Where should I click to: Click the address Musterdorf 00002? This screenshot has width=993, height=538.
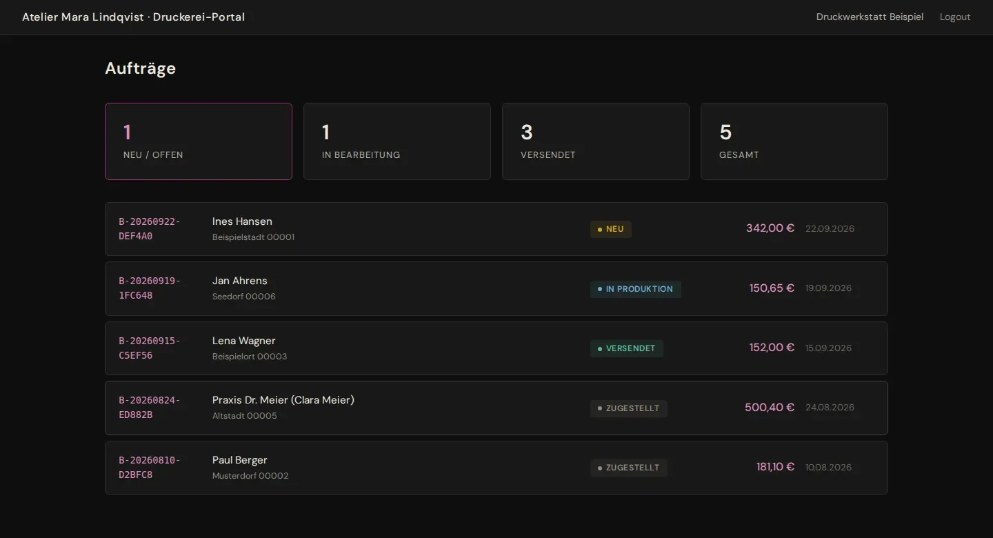(x=250, y=476)
